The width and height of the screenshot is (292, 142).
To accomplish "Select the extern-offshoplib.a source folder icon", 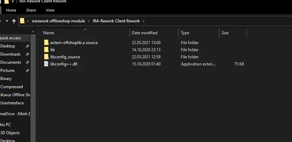I will 46,43.
